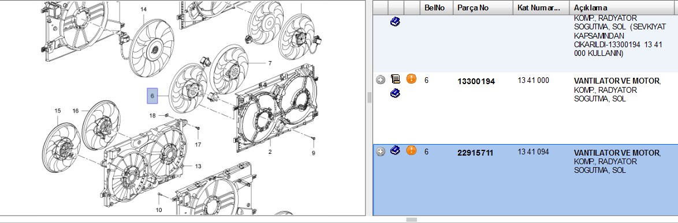Click the vertical splitter handle between diagram and parts list

tap(370, 97)
